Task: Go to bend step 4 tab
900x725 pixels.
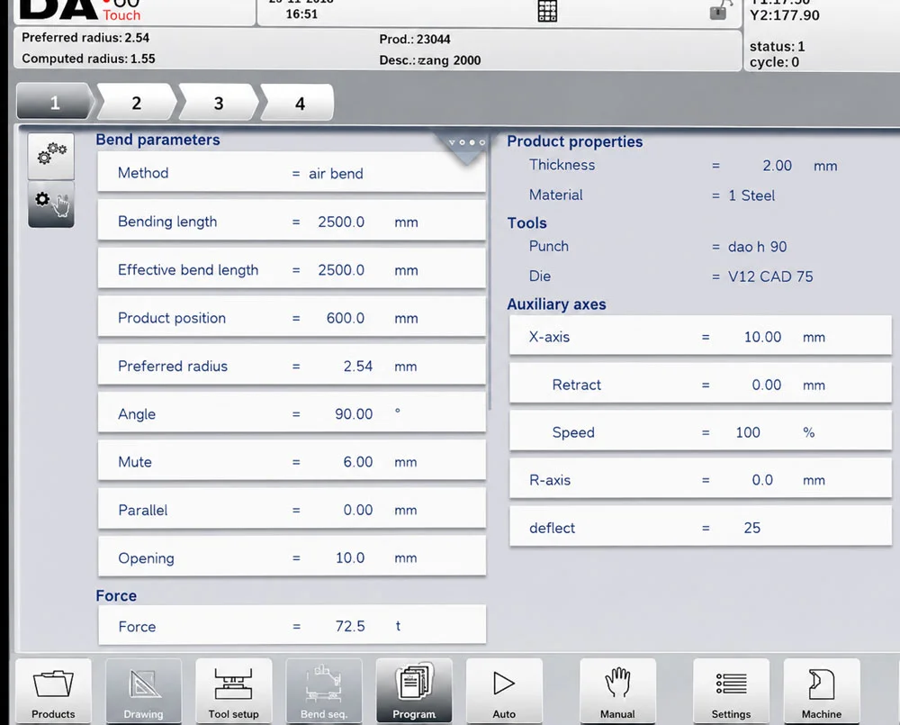Action: click(x=300, y=103)
